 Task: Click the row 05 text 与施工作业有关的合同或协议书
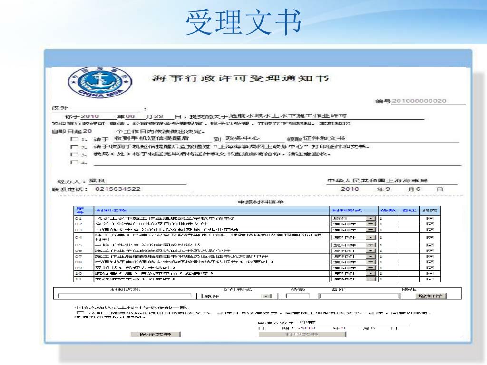(147, 245)
